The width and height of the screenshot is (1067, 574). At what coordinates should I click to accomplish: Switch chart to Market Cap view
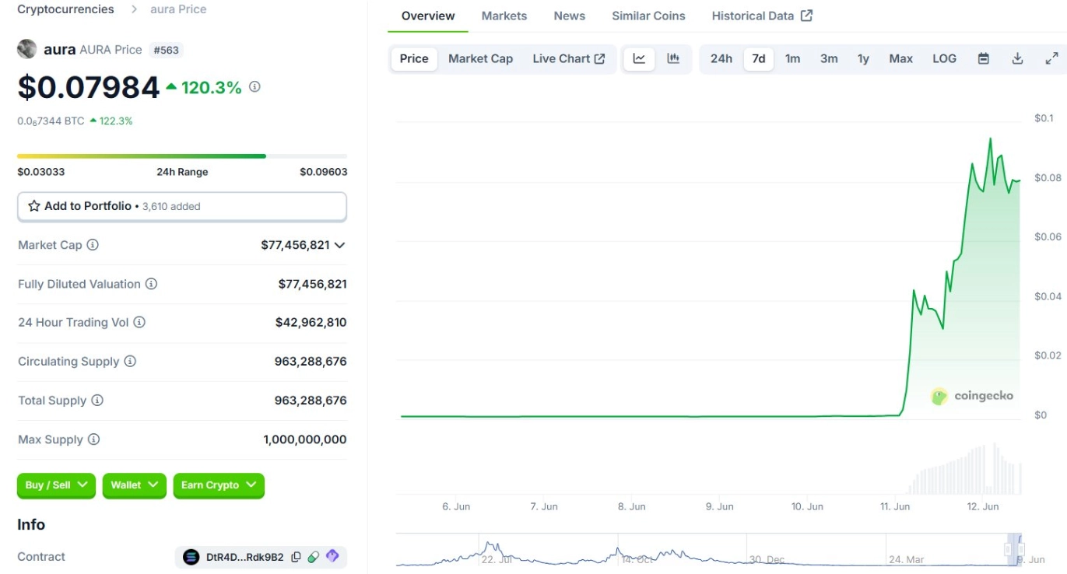[480, 58]
